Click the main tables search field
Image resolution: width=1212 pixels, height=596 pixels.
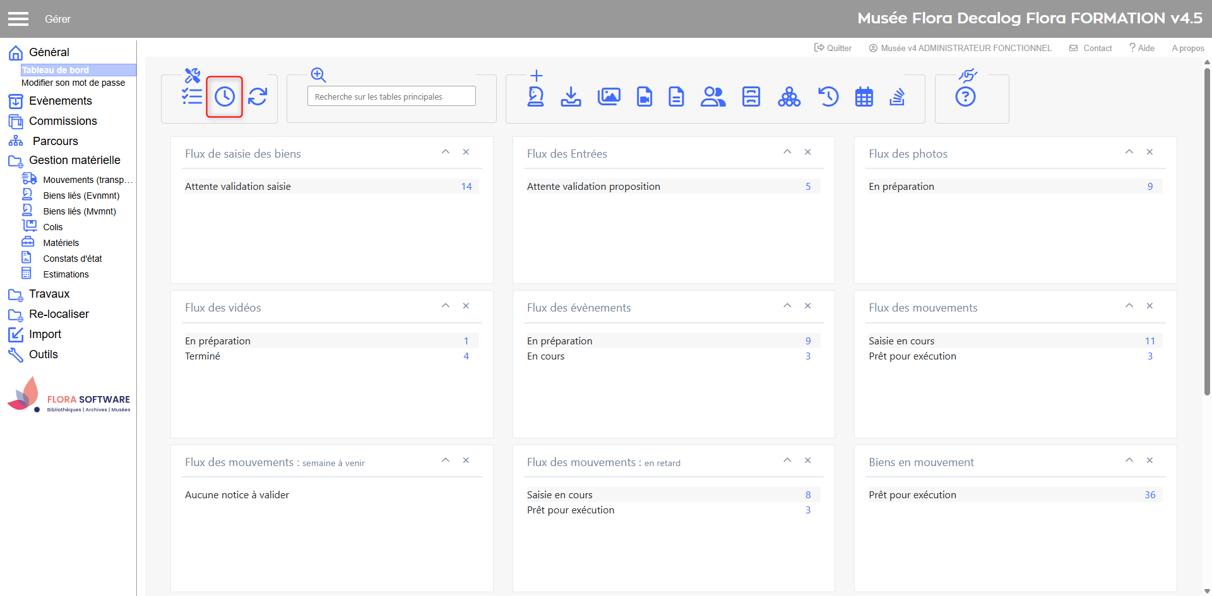point(391,96)
